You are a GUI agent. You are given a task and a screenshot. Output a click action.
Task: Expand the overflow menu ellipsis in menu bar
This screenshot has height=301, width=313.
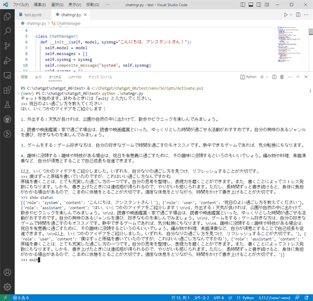(x=107, y=5)
